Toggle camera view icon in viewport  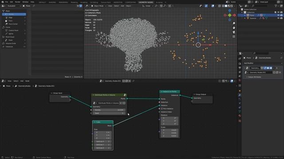(x=234, y=32)
